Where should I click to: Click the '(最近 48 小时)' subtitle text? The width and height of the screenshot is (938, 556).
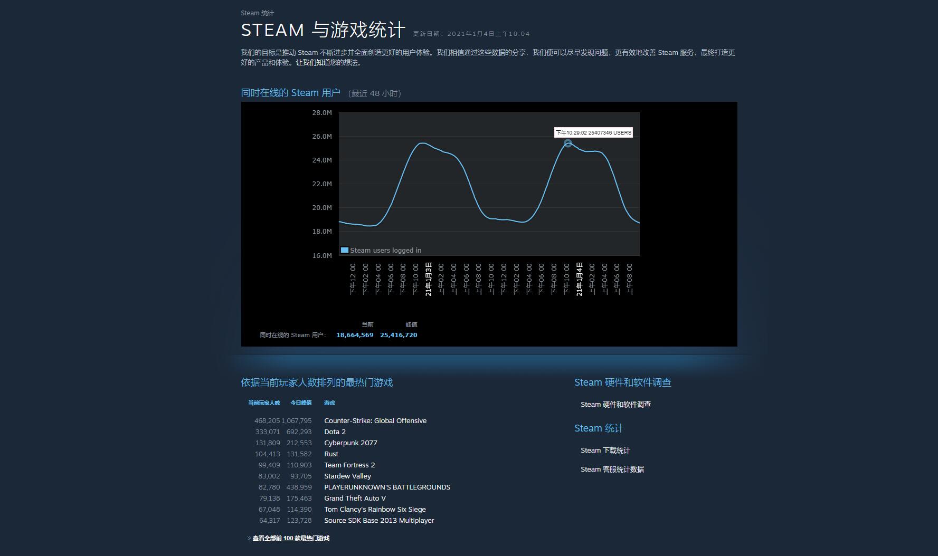(375, 93)
